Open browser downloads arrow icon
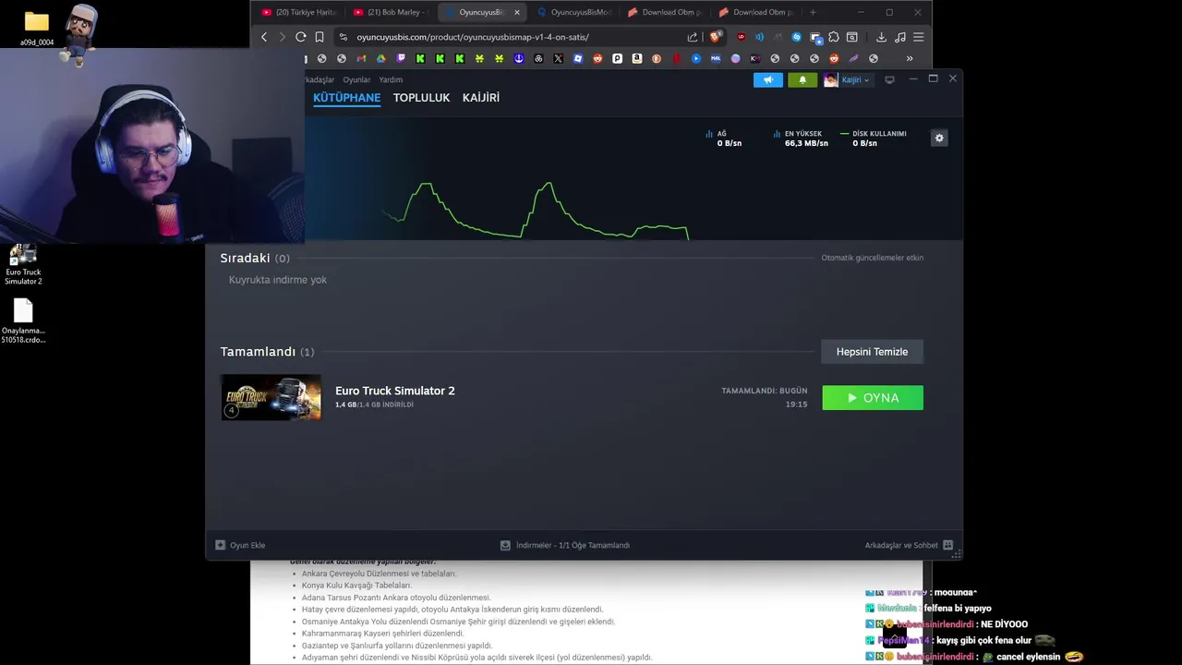The width and height of the screenshot is (1182, 665). 881,37
